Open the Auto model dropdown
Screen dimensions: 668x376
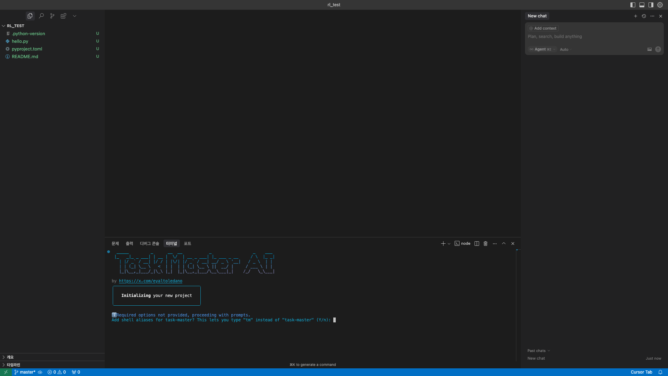tap(566, 49)
